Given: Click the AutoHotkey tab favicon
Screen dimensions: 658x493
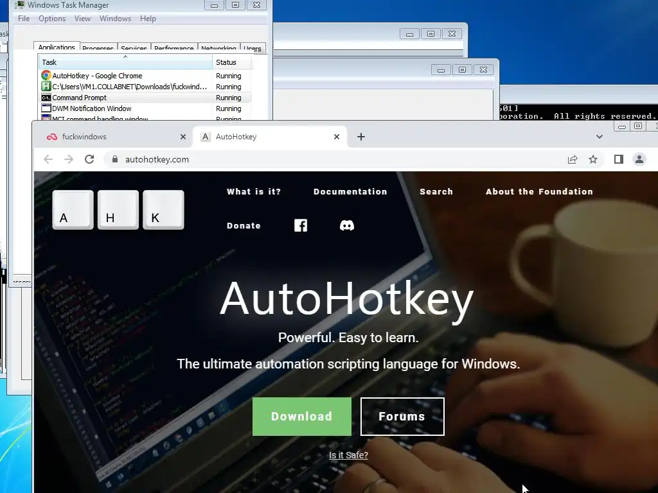Looking at the screenshot, I should pyautogui.click(x=205, y=137).
